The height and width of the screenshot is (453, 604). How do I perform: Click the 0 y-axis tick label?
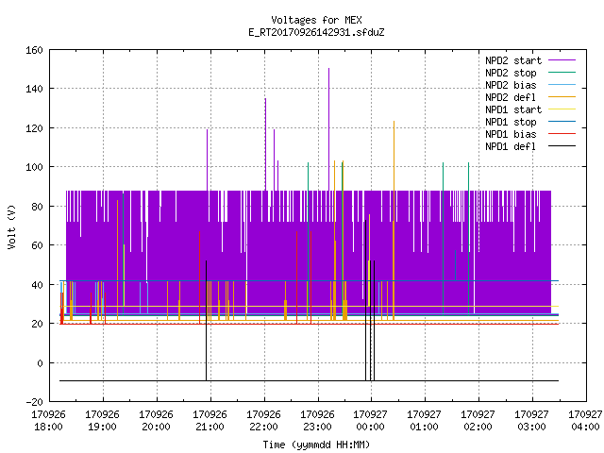point(40,362)
